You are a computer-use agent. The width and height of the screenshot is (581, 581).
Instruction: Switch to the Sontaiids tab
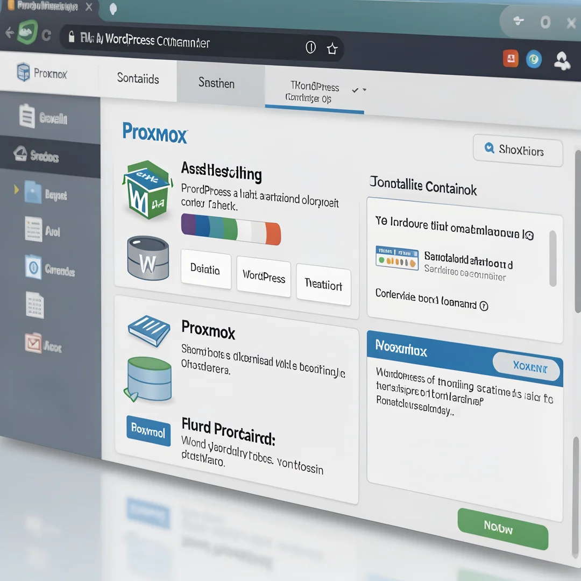[x=138, y=78]
